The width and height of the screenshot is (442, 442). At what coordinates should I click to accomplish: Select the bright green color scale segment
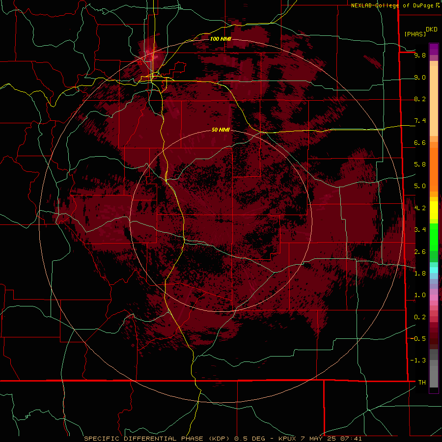click(x=434, y=237)
